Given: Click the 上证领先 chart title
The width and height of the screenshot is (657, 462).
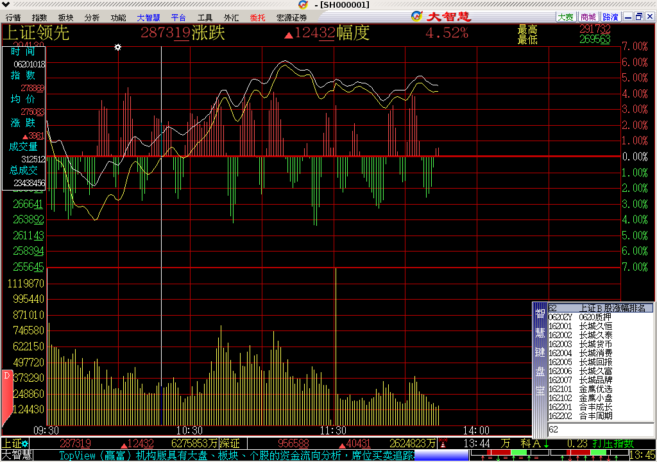Looking at the screenshot, I should (x=36, y=33).
